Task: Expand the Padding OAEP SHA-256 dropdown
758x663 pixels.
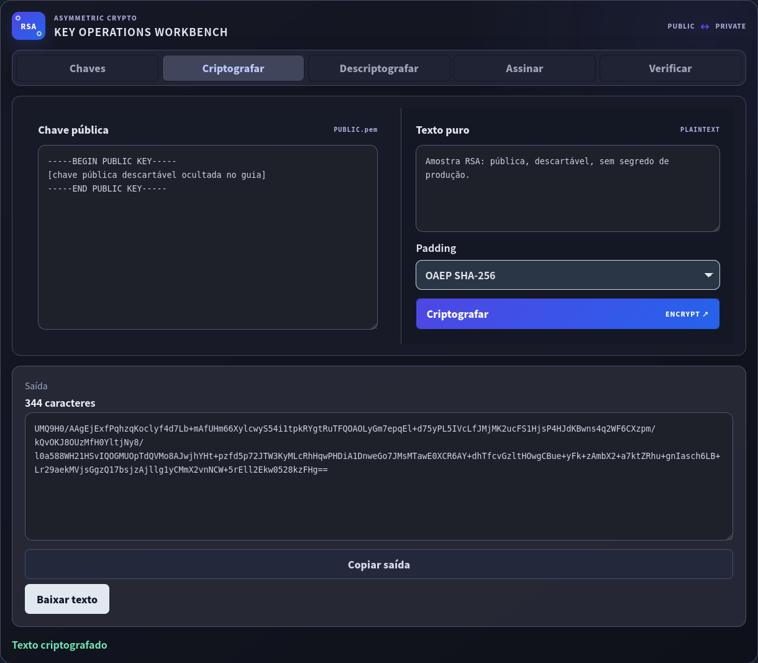Action: point(568,275)
